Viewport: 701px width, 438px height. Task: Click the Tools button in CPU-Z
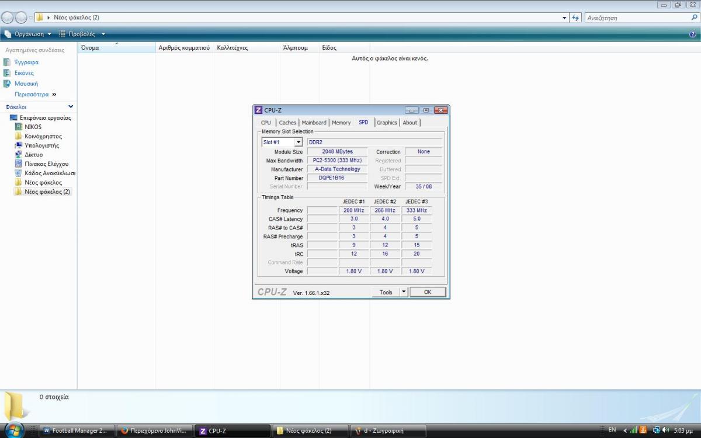[x=386, y=292]
